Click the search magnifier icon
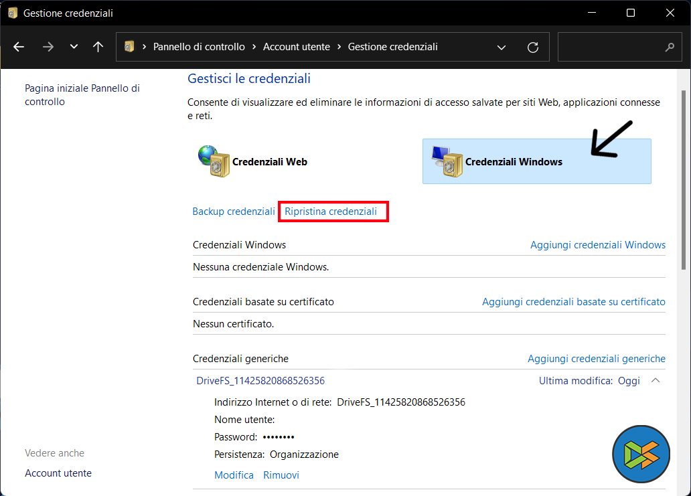This screenshot has width=691, height=496. click(669, 47)
